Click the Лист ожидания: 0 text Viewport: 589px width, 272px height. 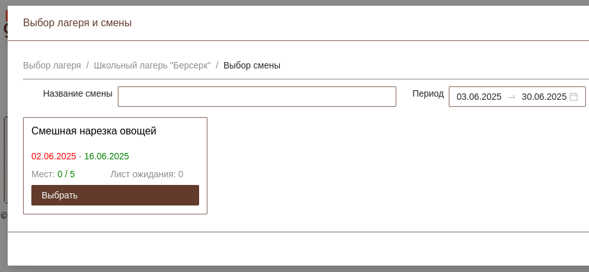click(147, 174)
